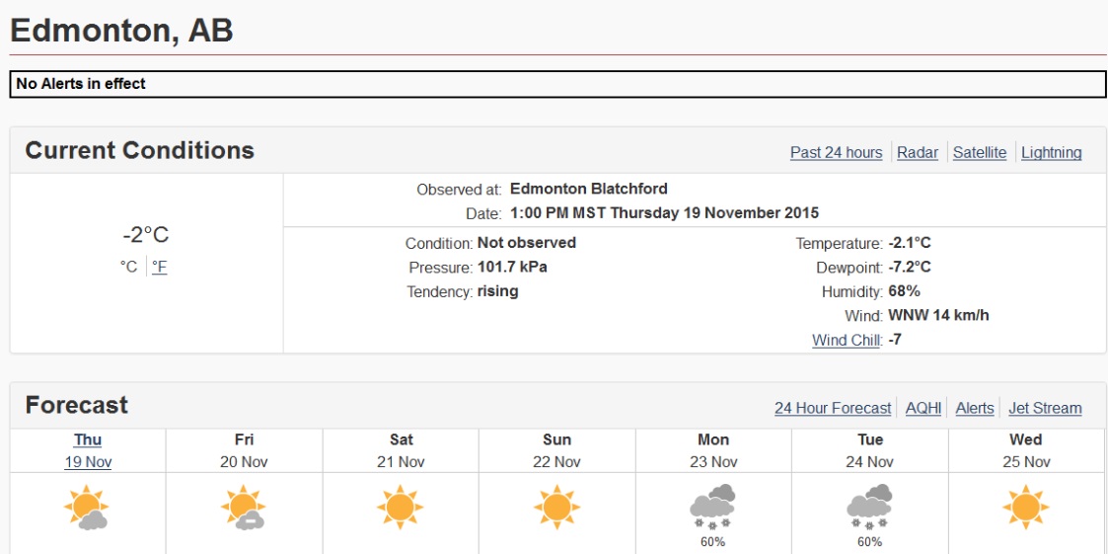This screenshot has width=1108, height=554.
Task: Click Saturday's sunny forecast icon
Action: 400,509
